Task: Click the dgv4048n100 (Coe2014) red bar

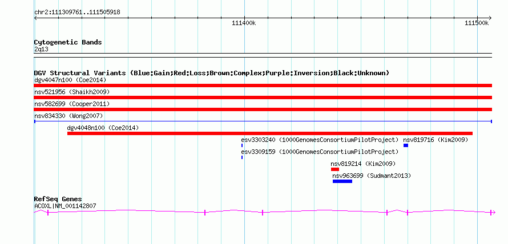Action: [270, 133]
